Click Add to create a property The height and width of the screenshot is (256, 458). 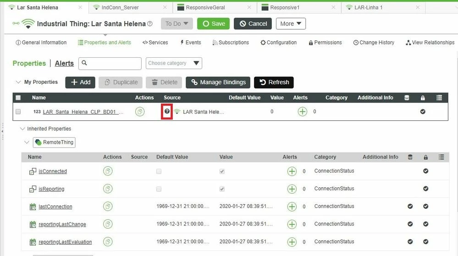pyautogui.click(x=80, y=82)
